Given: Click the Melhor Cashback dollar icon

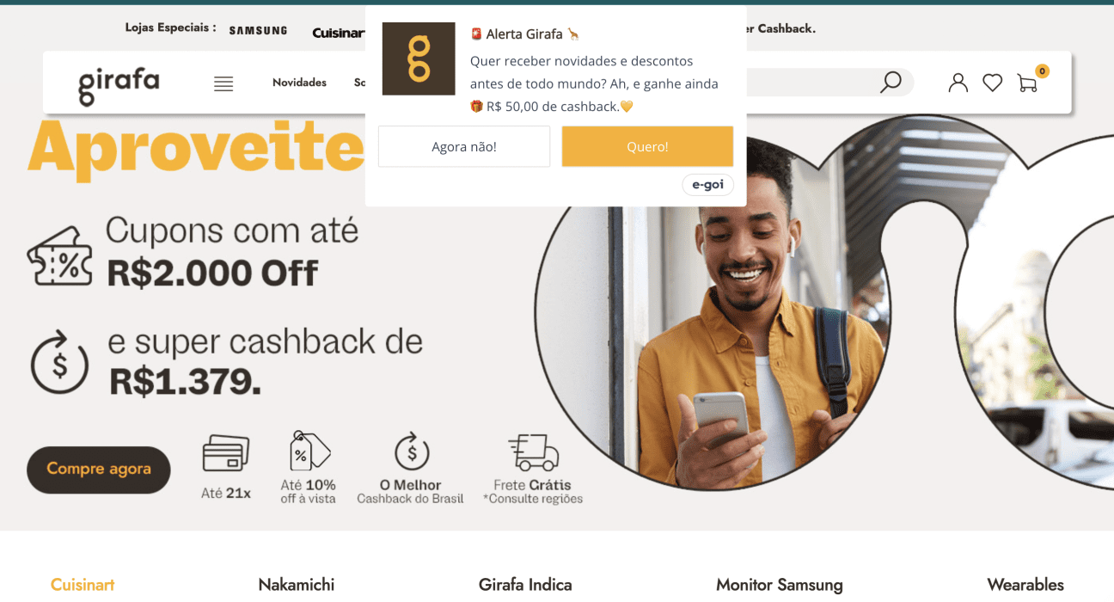Looking at the screenshot, I should coord(412,451).
